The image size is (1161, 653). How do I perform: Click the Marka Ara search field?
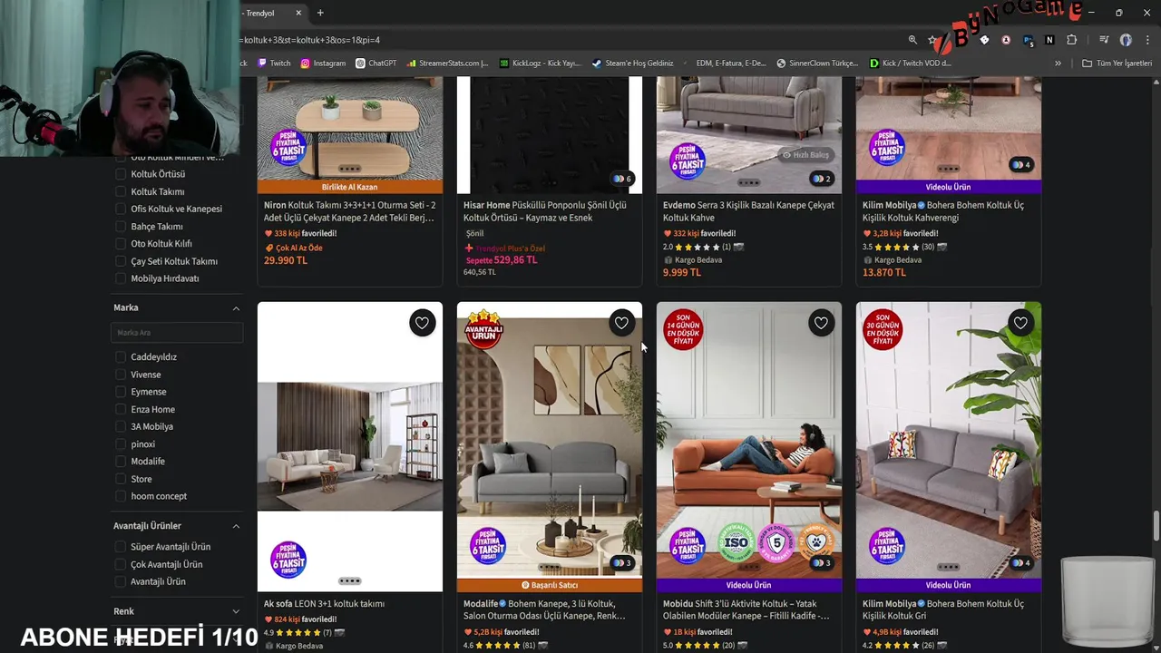click(x=177, y=333)
